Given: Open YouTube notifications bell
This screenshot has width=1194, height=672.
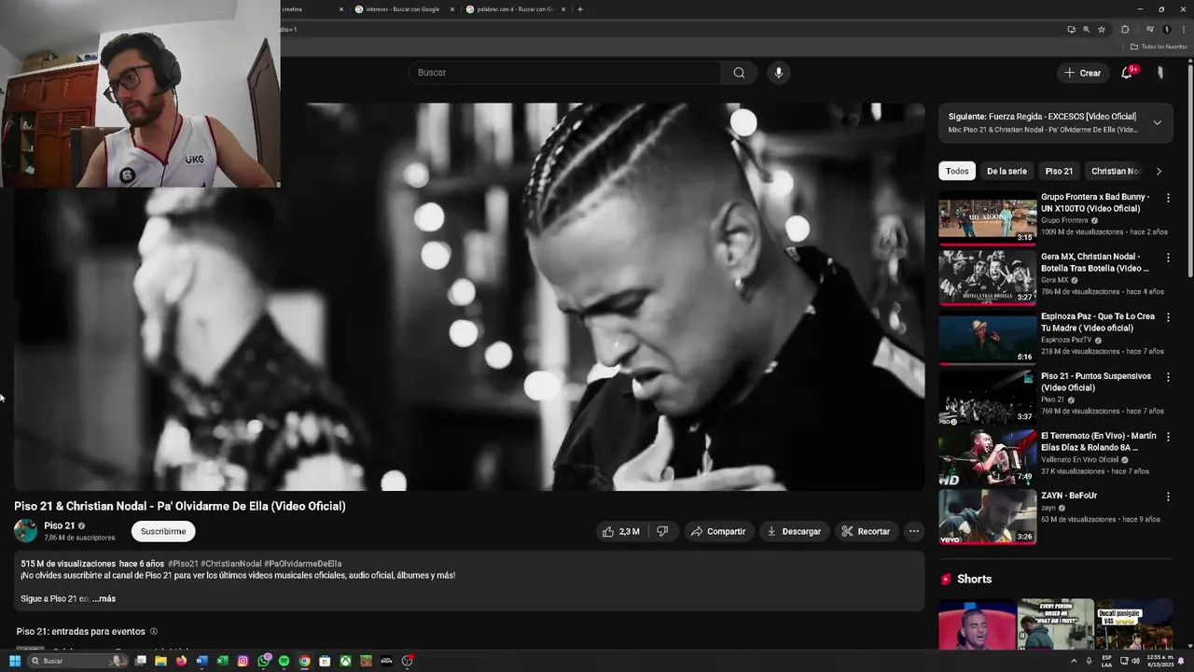Looking at the screenshot, I should click(x=1127, y=73).
